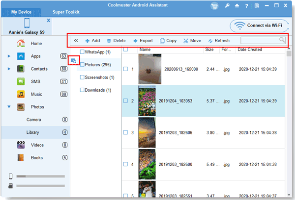Click the Screenshots (1) album label
This screenshot has width=295, height=200.
pos(99,77)
